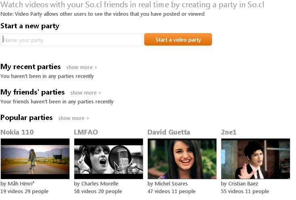Click the My recent parties heading
This screenshot has width=296, height=200.
tap(31, 67)
